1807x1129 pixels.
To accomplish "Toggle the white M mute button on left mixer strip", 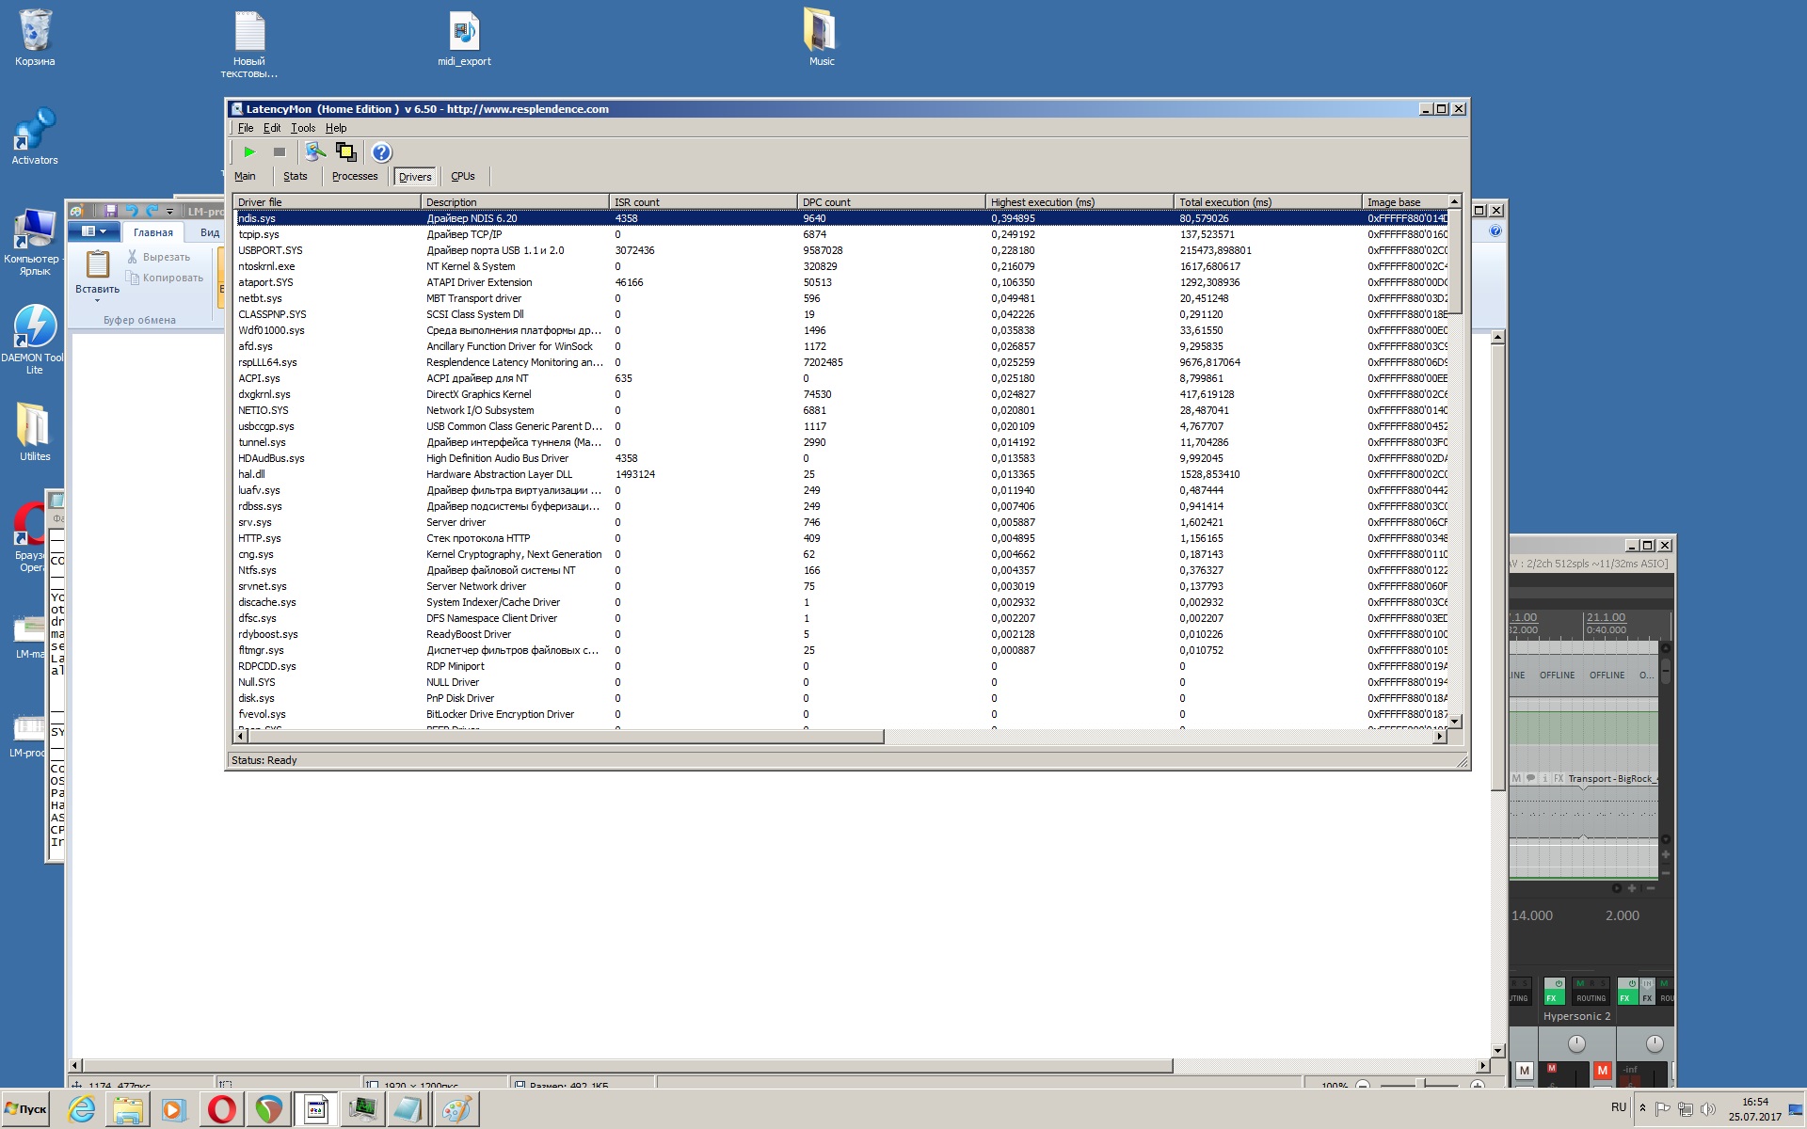I will [x=1525, y=1071].
